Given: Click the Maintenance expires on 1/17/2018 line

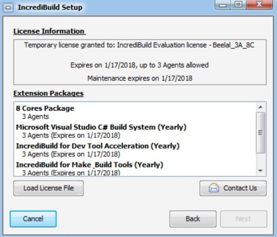Looking at the screenshot, I should click(x=140, y=78).
